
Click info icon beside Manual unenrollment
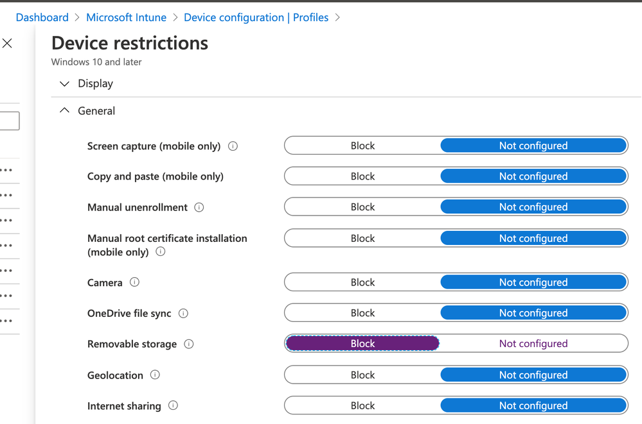[199, 207]
